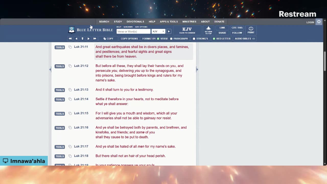Toggle Paragraph format checkbox
Image resolution: width=327 pixels, height=184 pixels.
point(171,39)
